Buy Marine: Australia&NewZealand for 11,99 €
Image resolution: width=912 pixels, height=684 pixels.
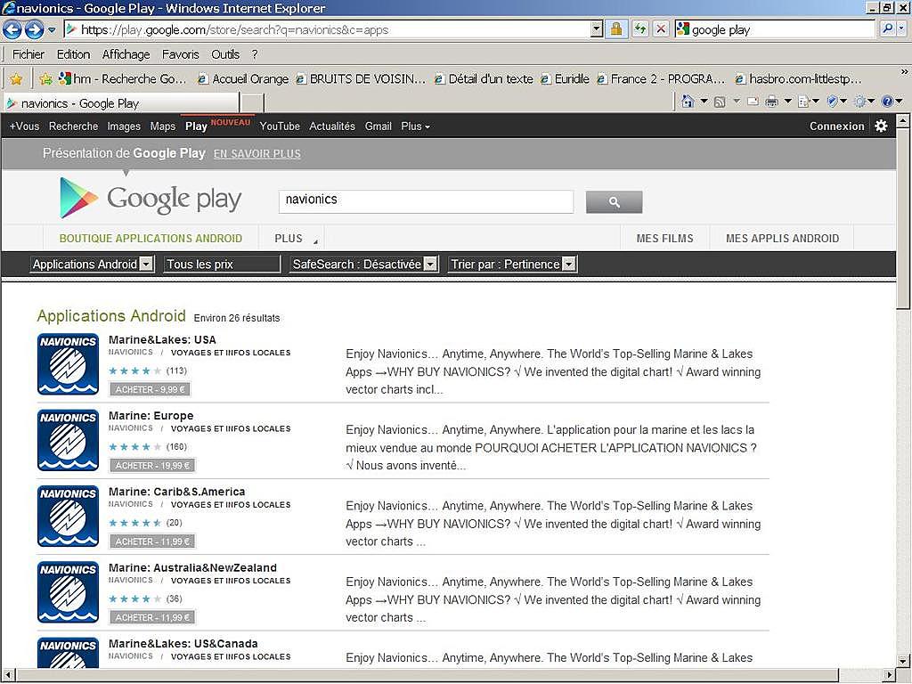152,617
